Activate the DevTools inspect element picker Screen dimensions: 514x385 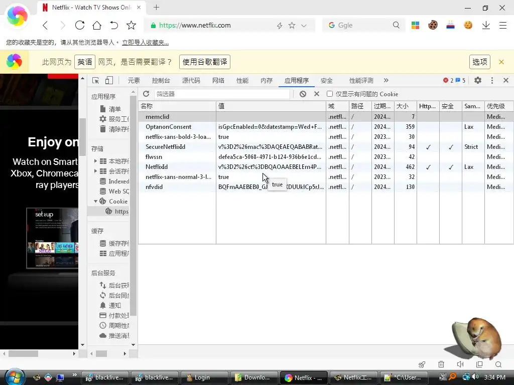pyautogui.click(x=95, y=81)
